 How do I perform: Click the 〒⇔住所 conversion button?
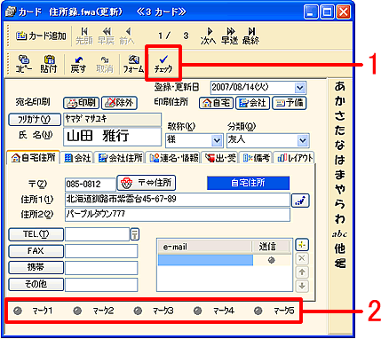(x=147, y=183)
